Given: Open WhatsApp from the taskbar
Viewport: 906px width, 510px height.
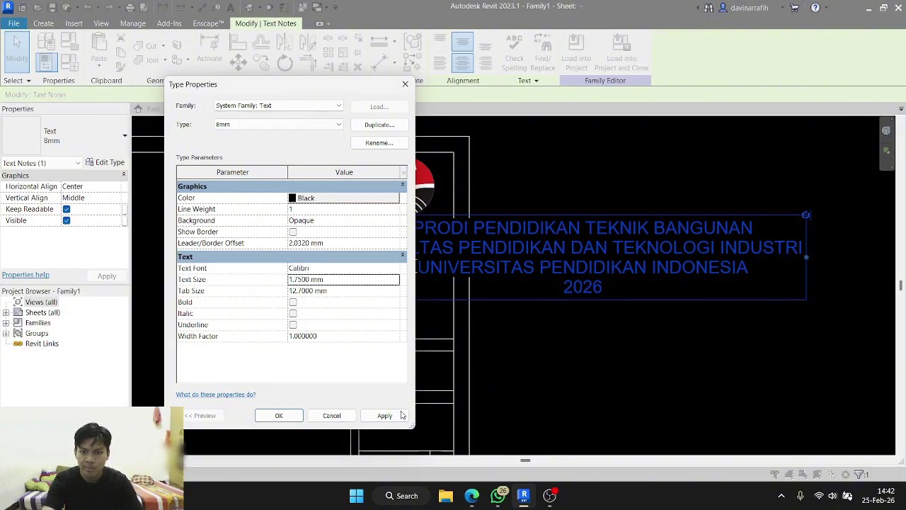Looking at the screenshot, I should coord(498,495).
